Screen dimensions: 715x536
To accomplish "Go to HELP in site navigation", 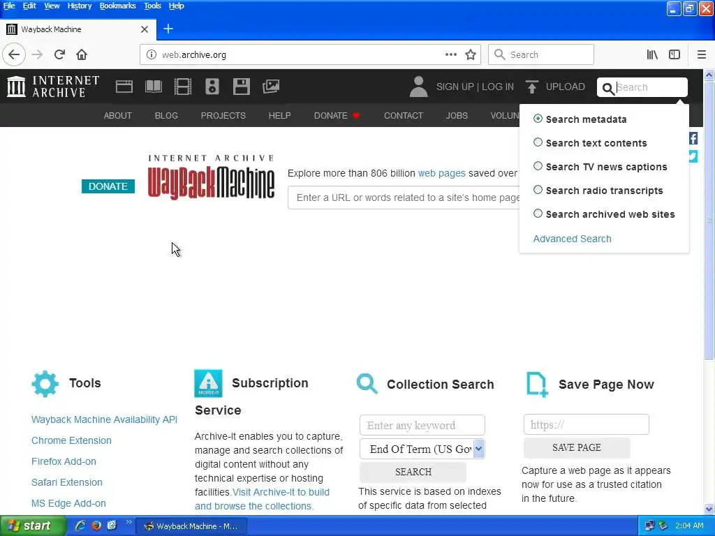I will click(x=279, y=115).
